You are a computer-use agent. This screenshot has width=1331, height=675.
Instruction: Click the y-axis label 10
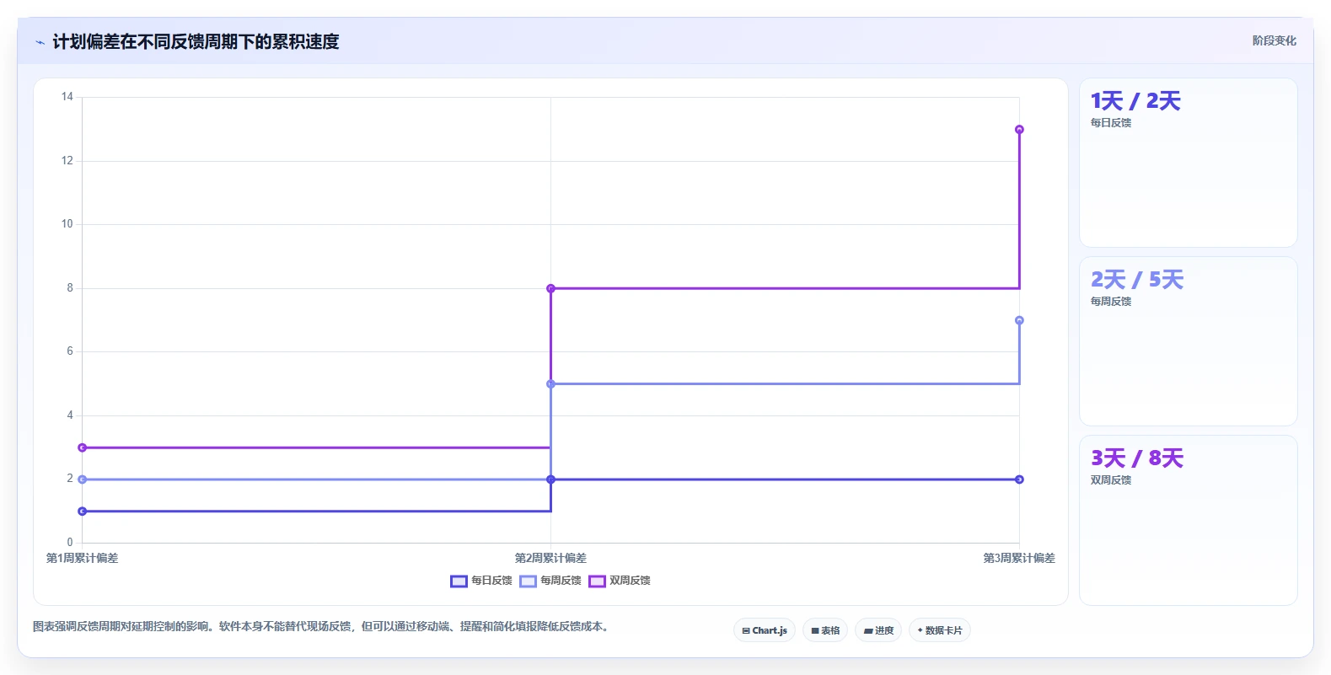tap(67, 224)
